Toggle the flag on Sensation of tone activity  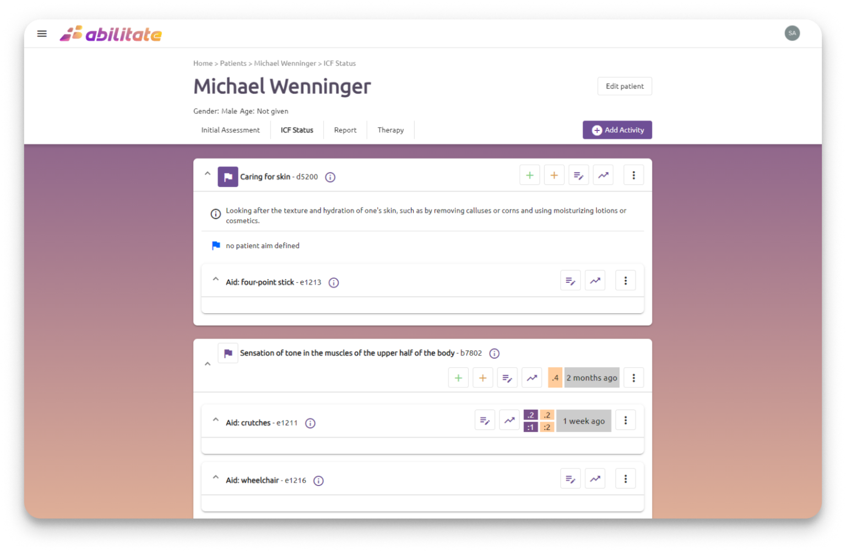(x=227, y=353)
